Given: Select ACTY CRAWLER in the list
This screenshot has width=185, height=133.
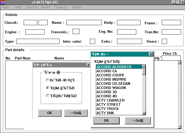Looking at the screenshot, I should 119,100.
